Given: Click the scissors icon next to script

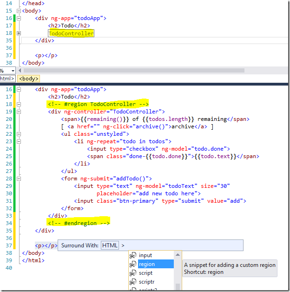Looking at the screenshot, I should (133, 273).
